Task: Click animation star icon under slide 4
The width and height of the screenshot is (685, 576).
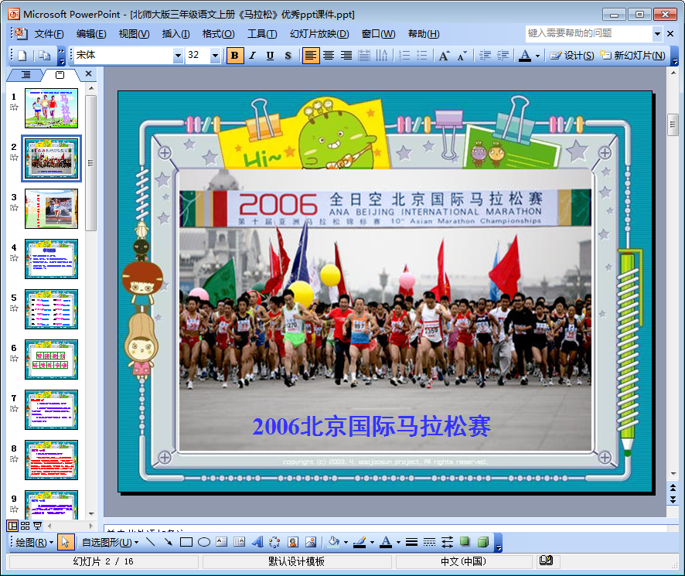Action: pyautogui.click(x=14, y=257)
